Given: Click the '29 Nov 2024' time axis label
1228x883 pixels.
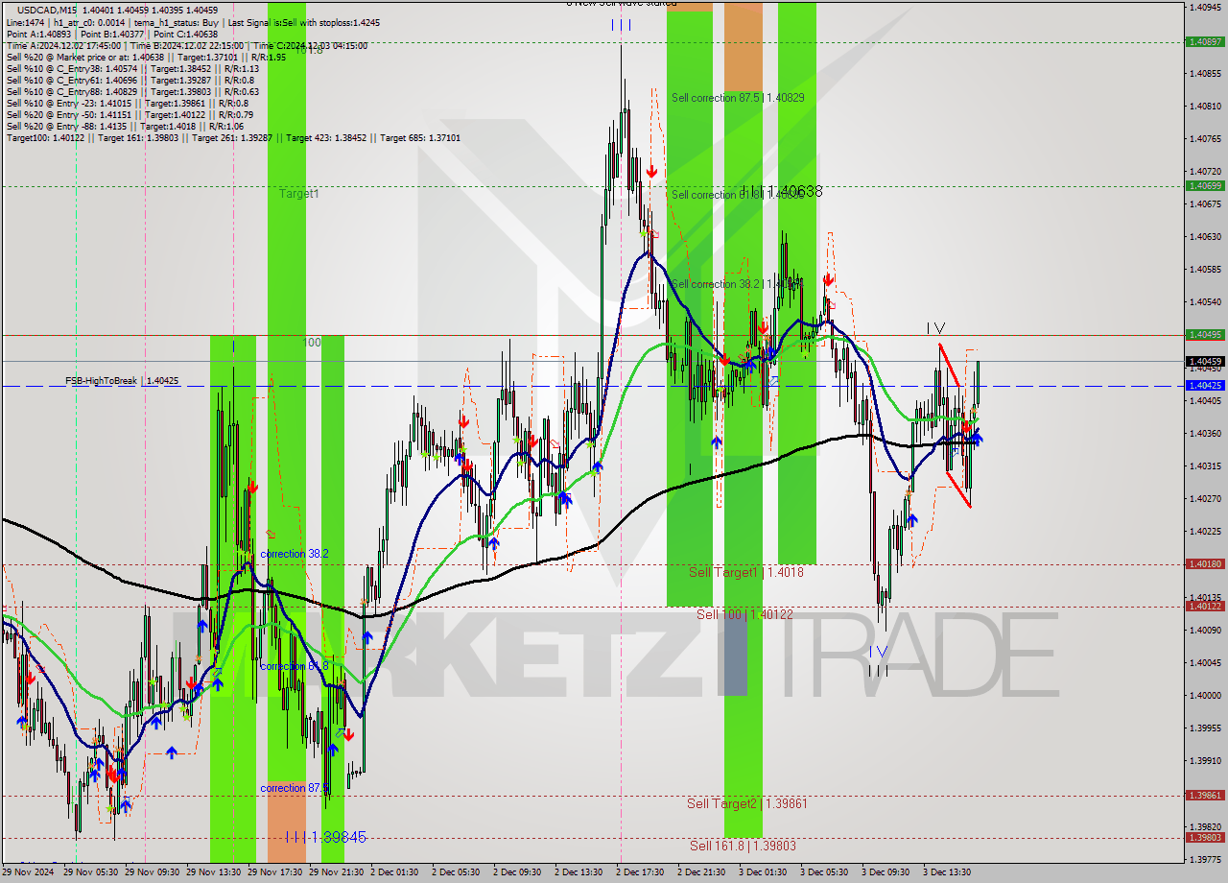Looking at the screenshot, I should [28, 872].
